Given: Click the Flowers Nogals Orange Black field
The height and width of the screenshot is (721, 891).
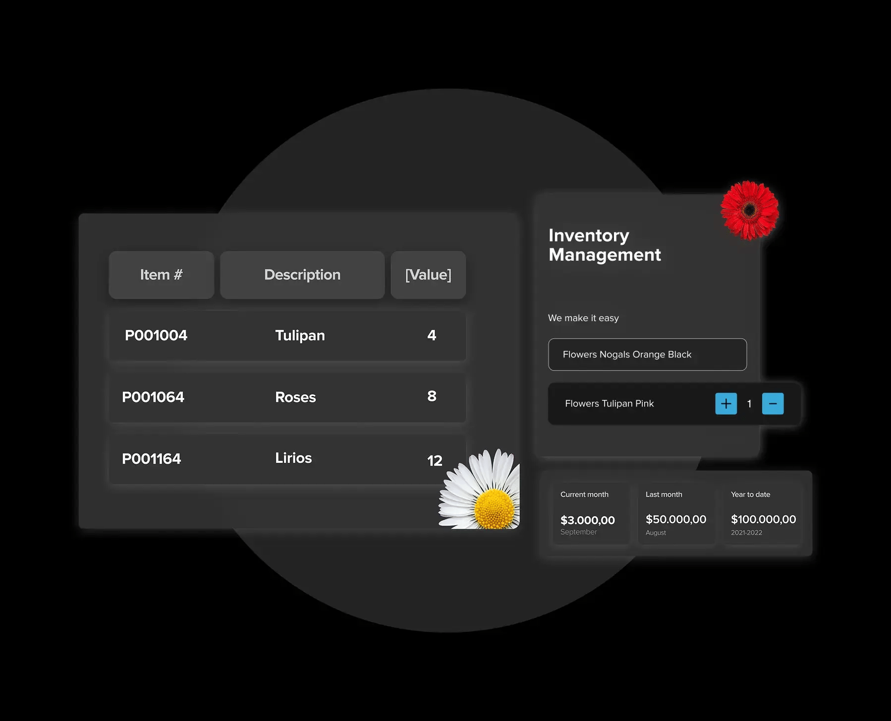Looking at the screenshot, I should pos(647,355).
